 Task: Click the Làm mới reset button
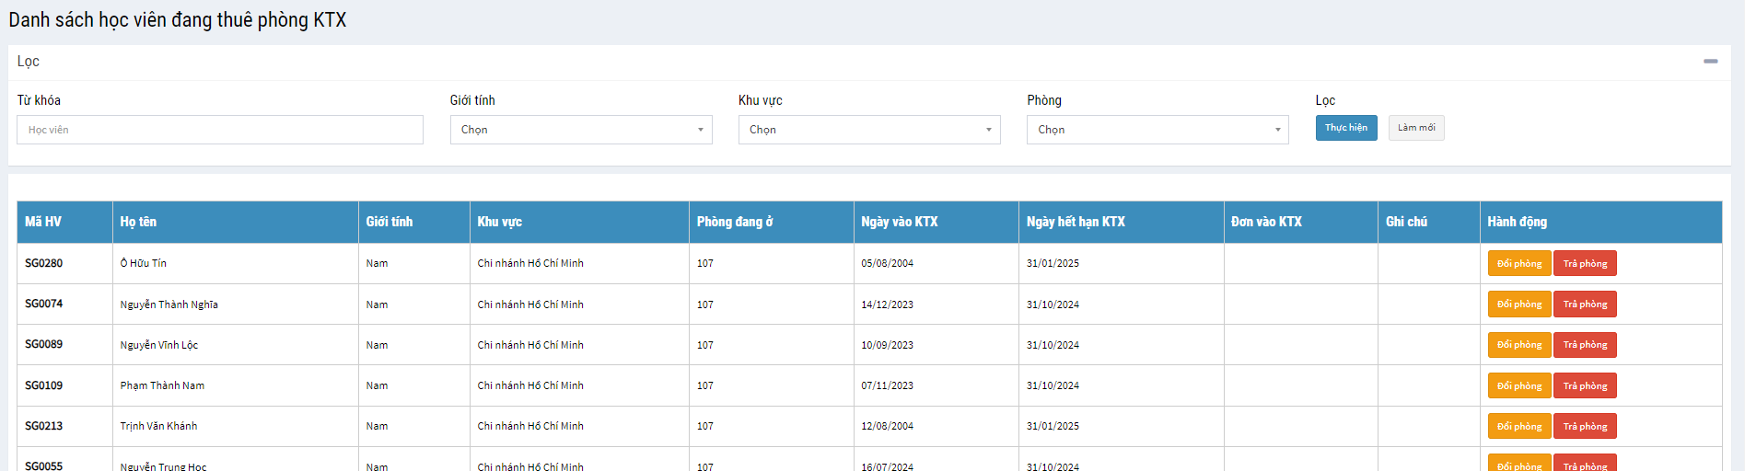click(1415, 128)
